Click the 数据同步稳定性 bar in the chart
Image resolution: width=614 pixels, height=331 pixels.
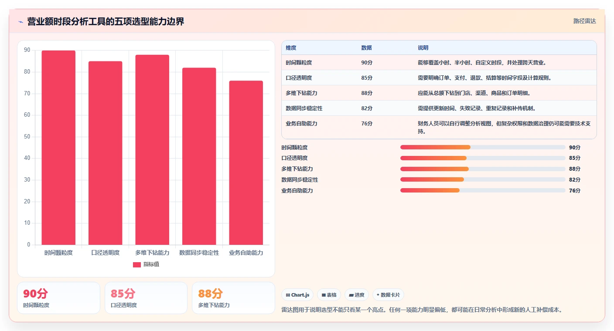199,156
